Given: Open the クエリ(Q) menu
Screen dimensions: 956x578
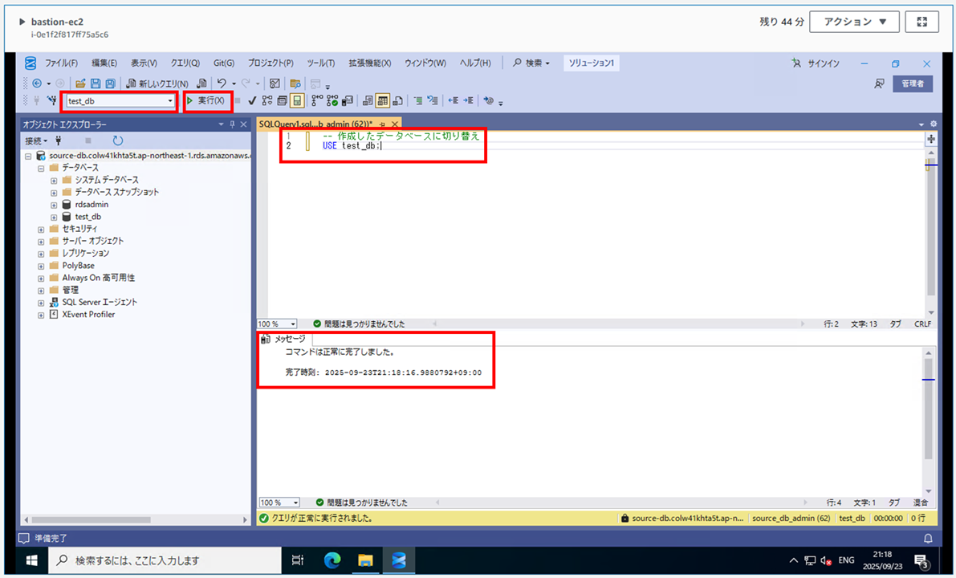Looking at the screenshot, I should pyautogui.click(x=185, y=63).
